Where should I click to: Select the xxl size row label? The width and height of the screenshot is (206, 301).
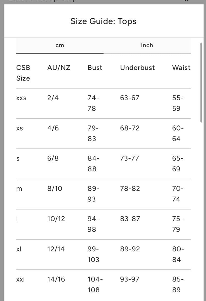click(20, 279)
